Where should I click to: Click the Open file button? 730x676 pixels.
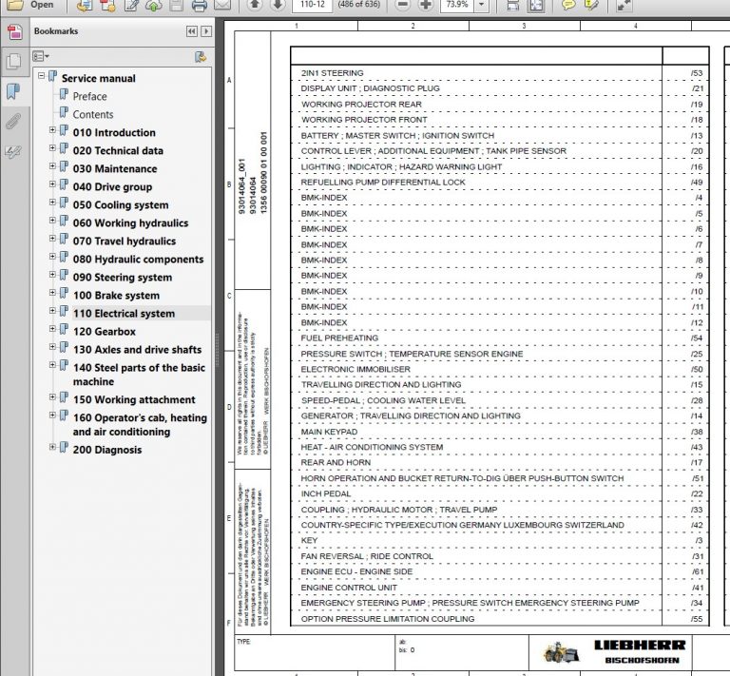point(29,5)
